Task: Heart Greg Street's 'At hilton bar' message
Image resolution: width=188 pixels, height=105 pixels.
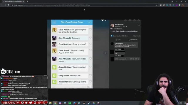Action: pyautogui.click(x=90, y=75)
